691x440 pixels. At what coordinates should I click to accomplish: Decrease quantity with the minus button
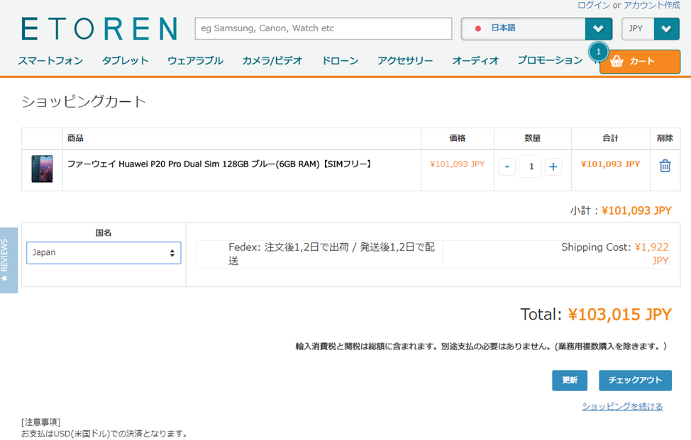[507, 167]
